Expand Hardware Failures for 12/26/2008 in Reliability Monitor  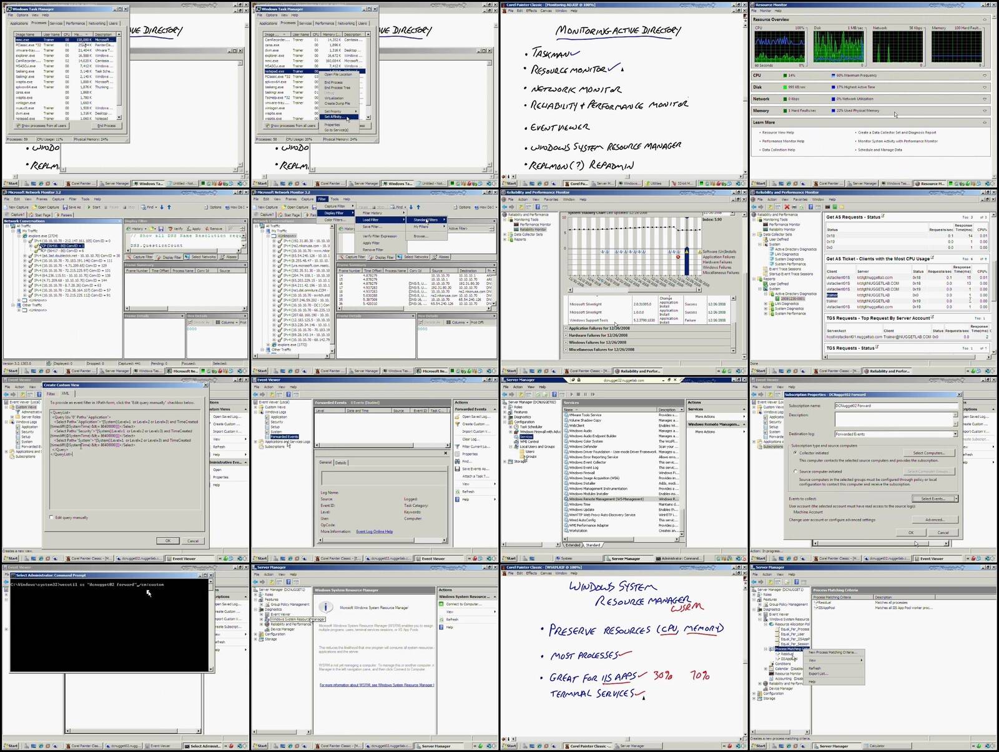pos(566,335)
